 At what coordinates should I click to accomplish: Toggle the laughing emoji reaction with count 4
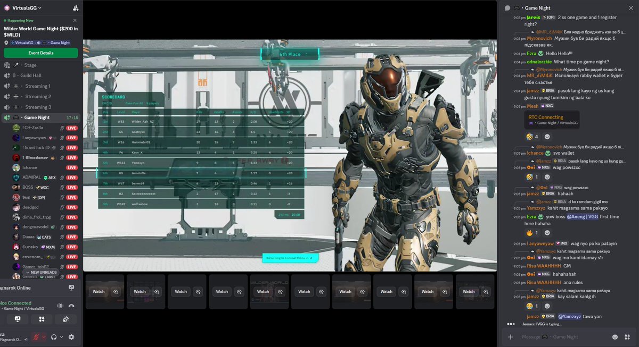click(x=532, y=137)
